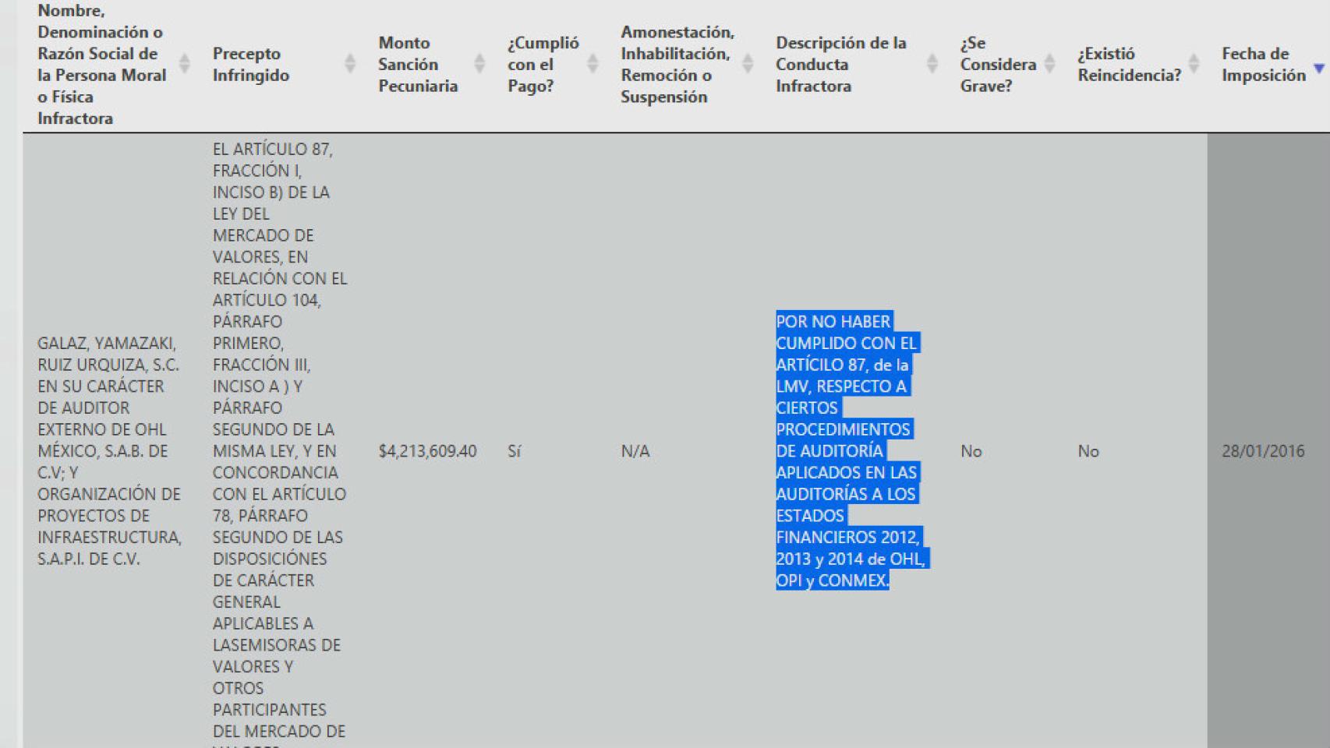Click the $4,213,609.40 sanction amount cell
1330x748 pixels.
point(427,450)
